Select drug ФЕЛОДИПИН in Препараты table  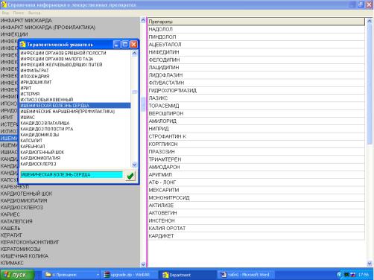pos(256,60)
